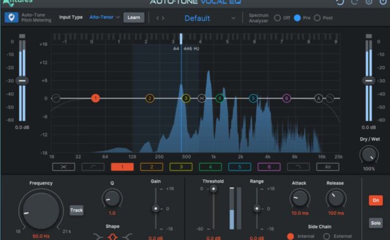Screen dimensions: 390x240
Task: Set Spectrum Analyzer to Off
Action: pyautogui.click(x=277, y=18)
